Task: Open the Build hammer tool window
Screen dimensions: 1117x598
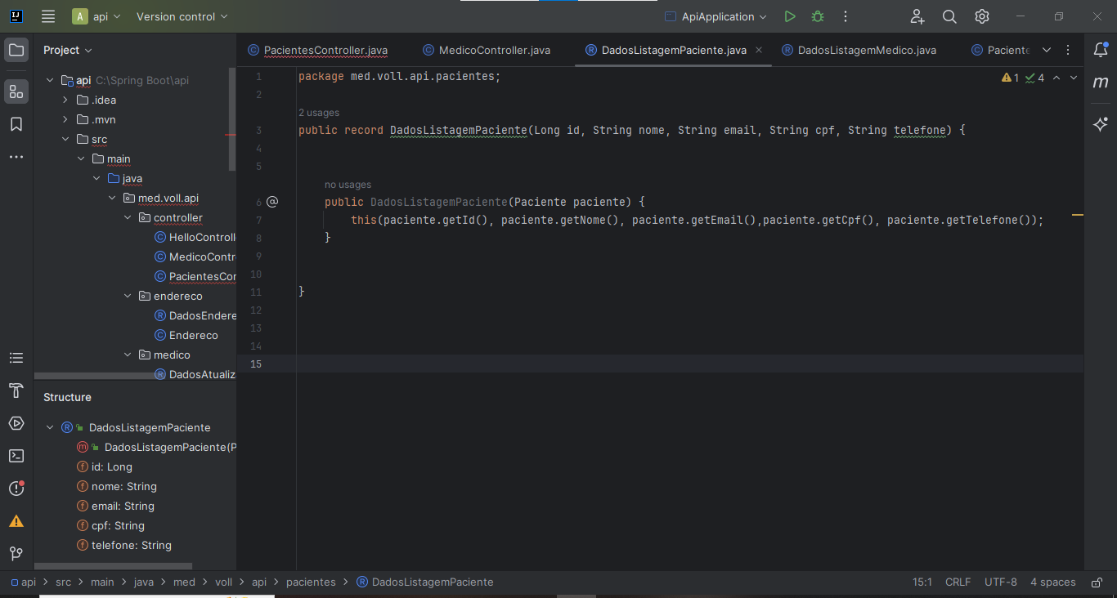Action: [x=16, y=390]
